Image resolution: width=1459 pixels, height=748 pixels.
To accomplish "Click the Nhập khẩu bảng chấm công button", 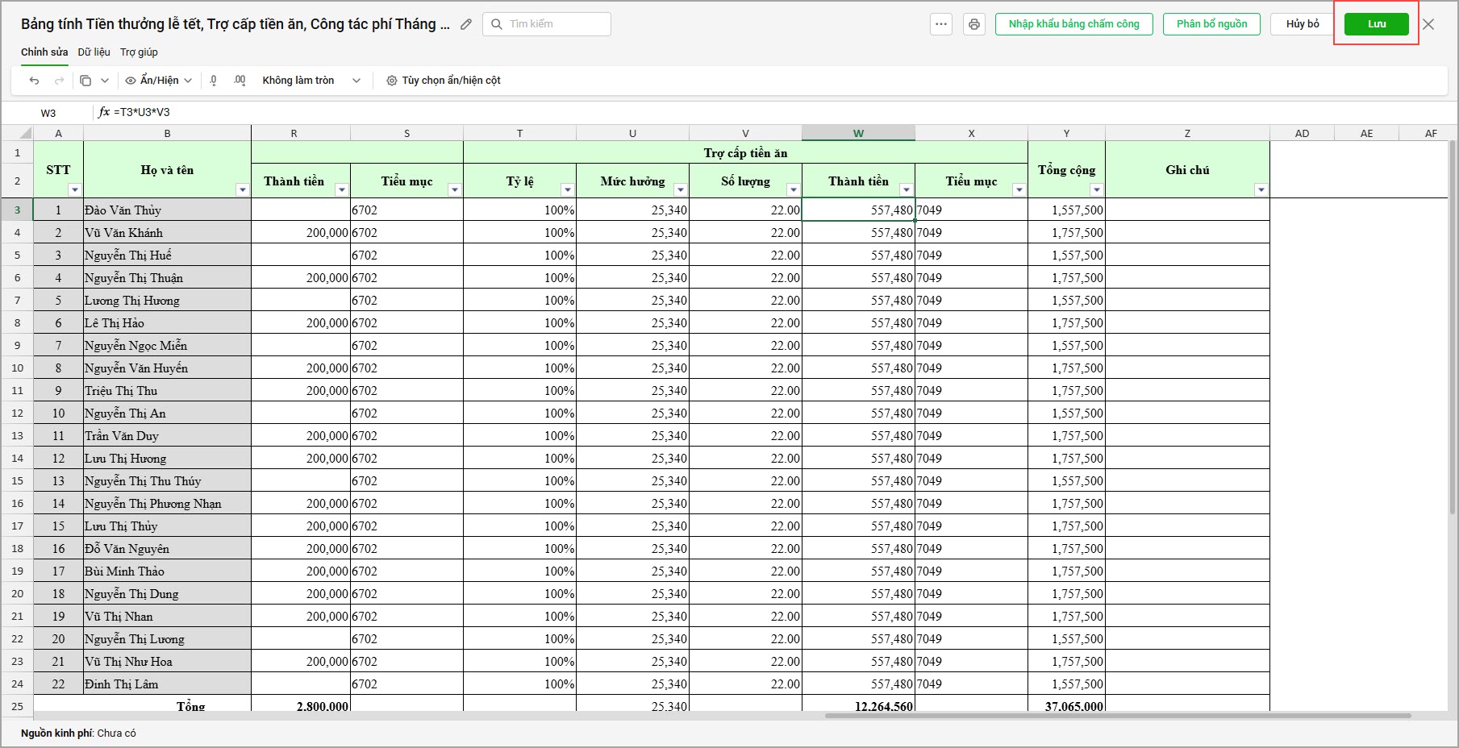I will [1073, 24].
